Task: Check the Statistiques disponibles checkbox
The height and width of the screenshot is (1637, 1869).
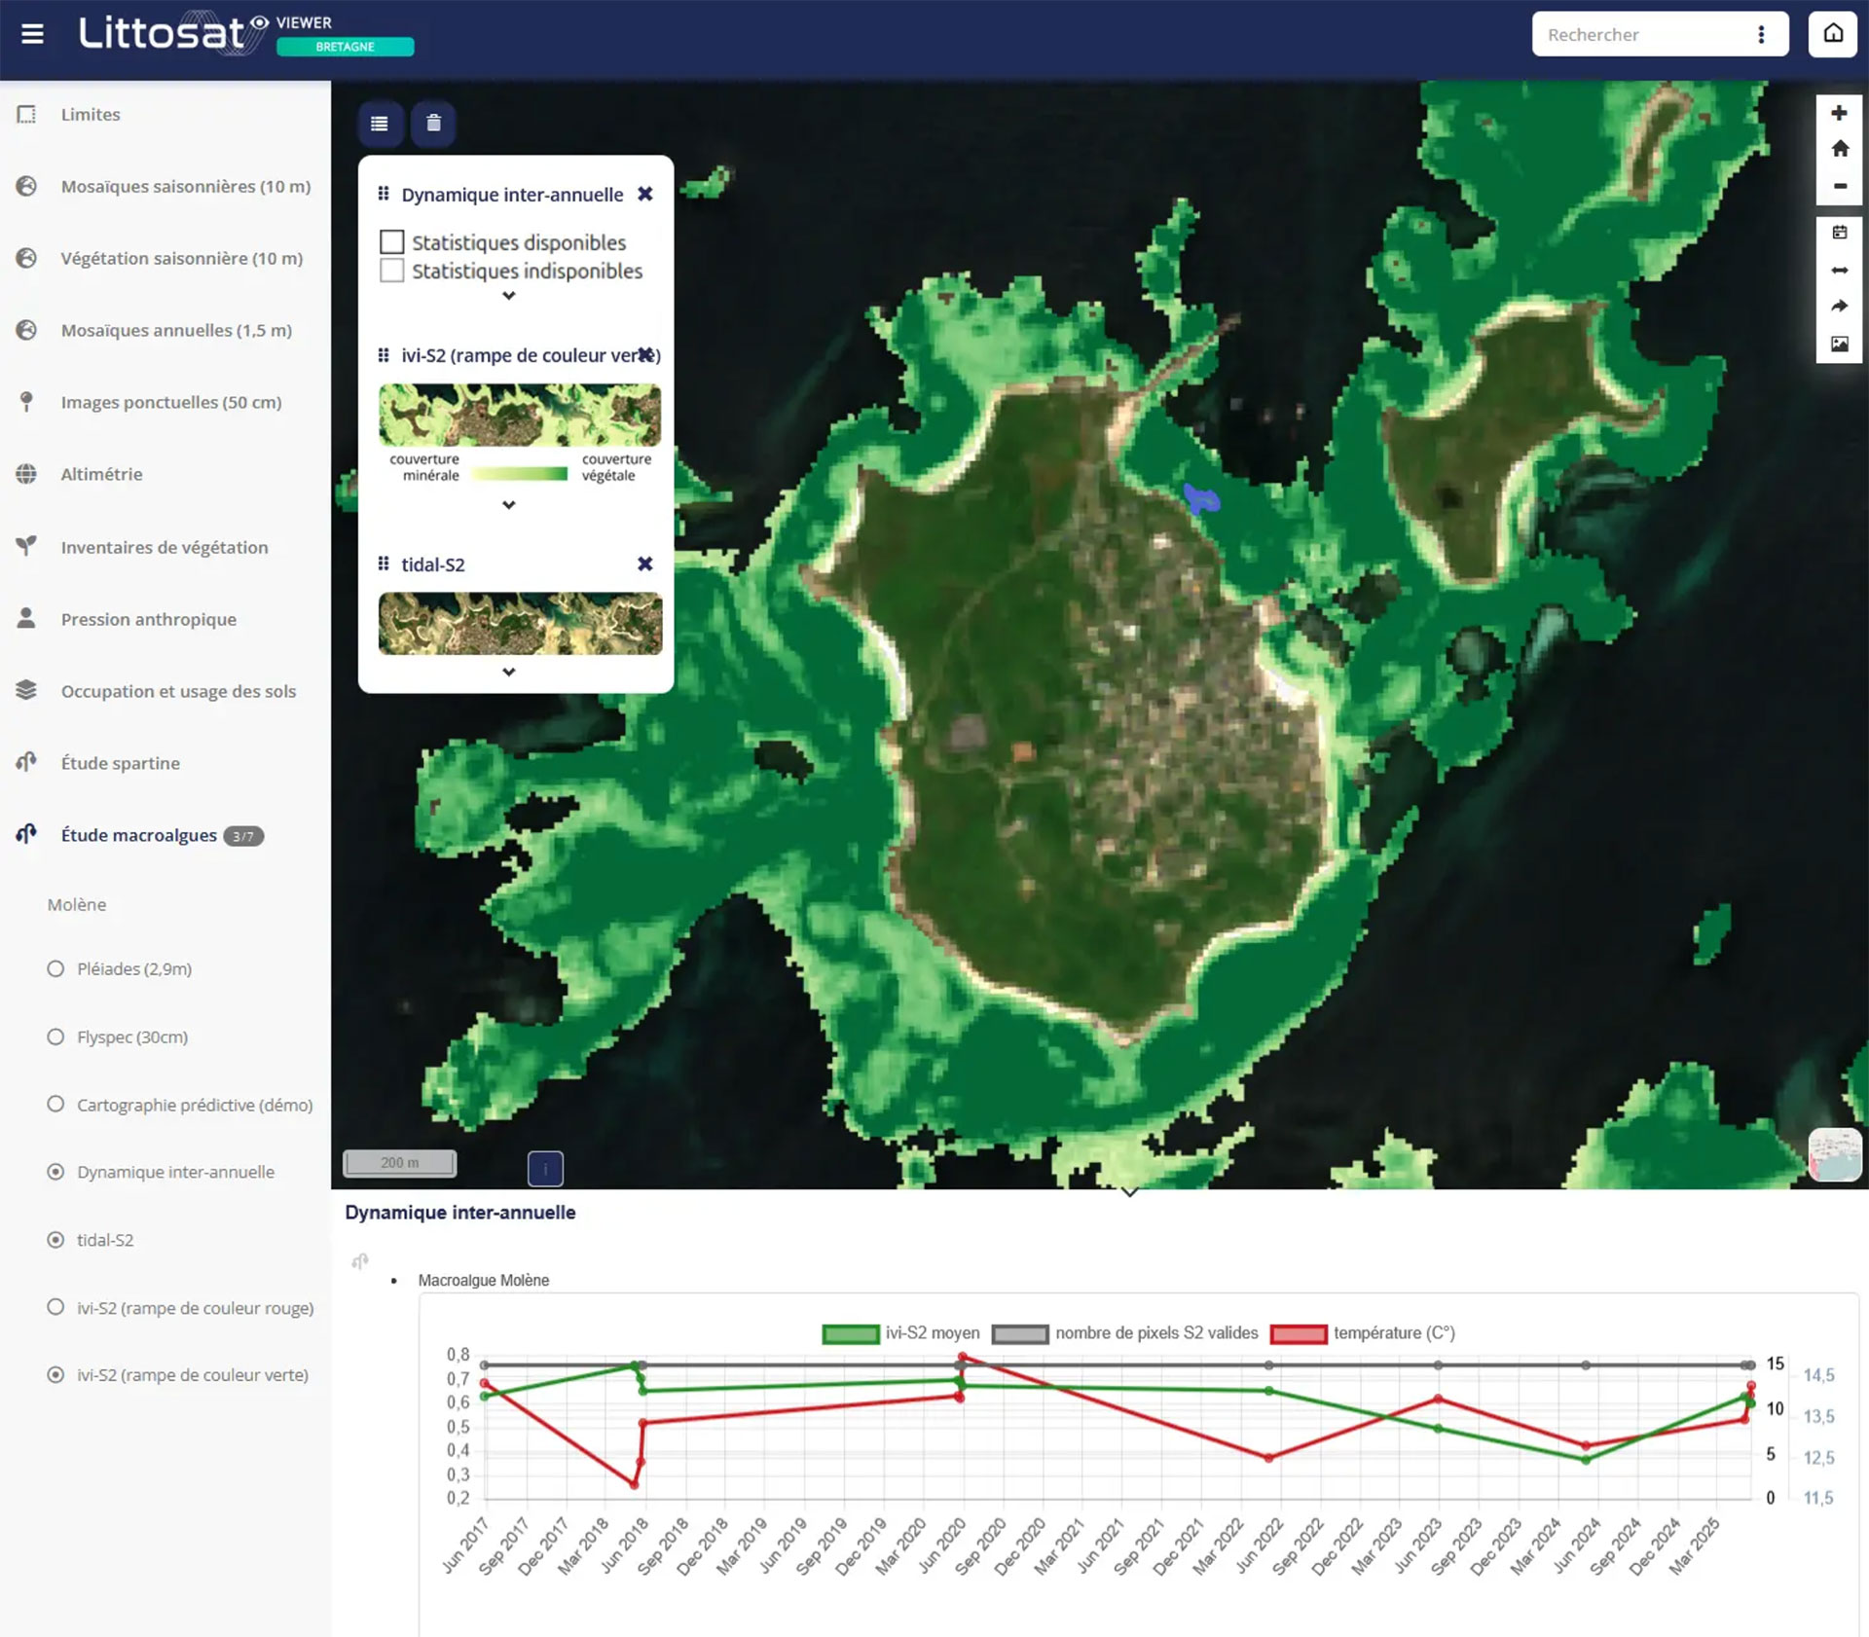Action: coord(391,242)
